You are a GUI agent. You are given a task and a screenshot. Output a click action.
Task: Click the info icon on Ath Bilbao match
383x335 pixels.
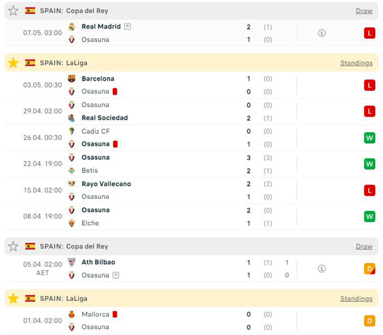click(x=322, y=269)
